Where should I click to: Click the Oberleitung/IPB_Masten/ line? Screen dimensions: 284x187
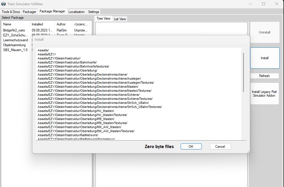[76, 119]
